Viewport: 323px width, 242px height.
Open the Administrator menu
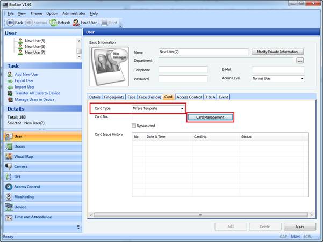[74, 13]
